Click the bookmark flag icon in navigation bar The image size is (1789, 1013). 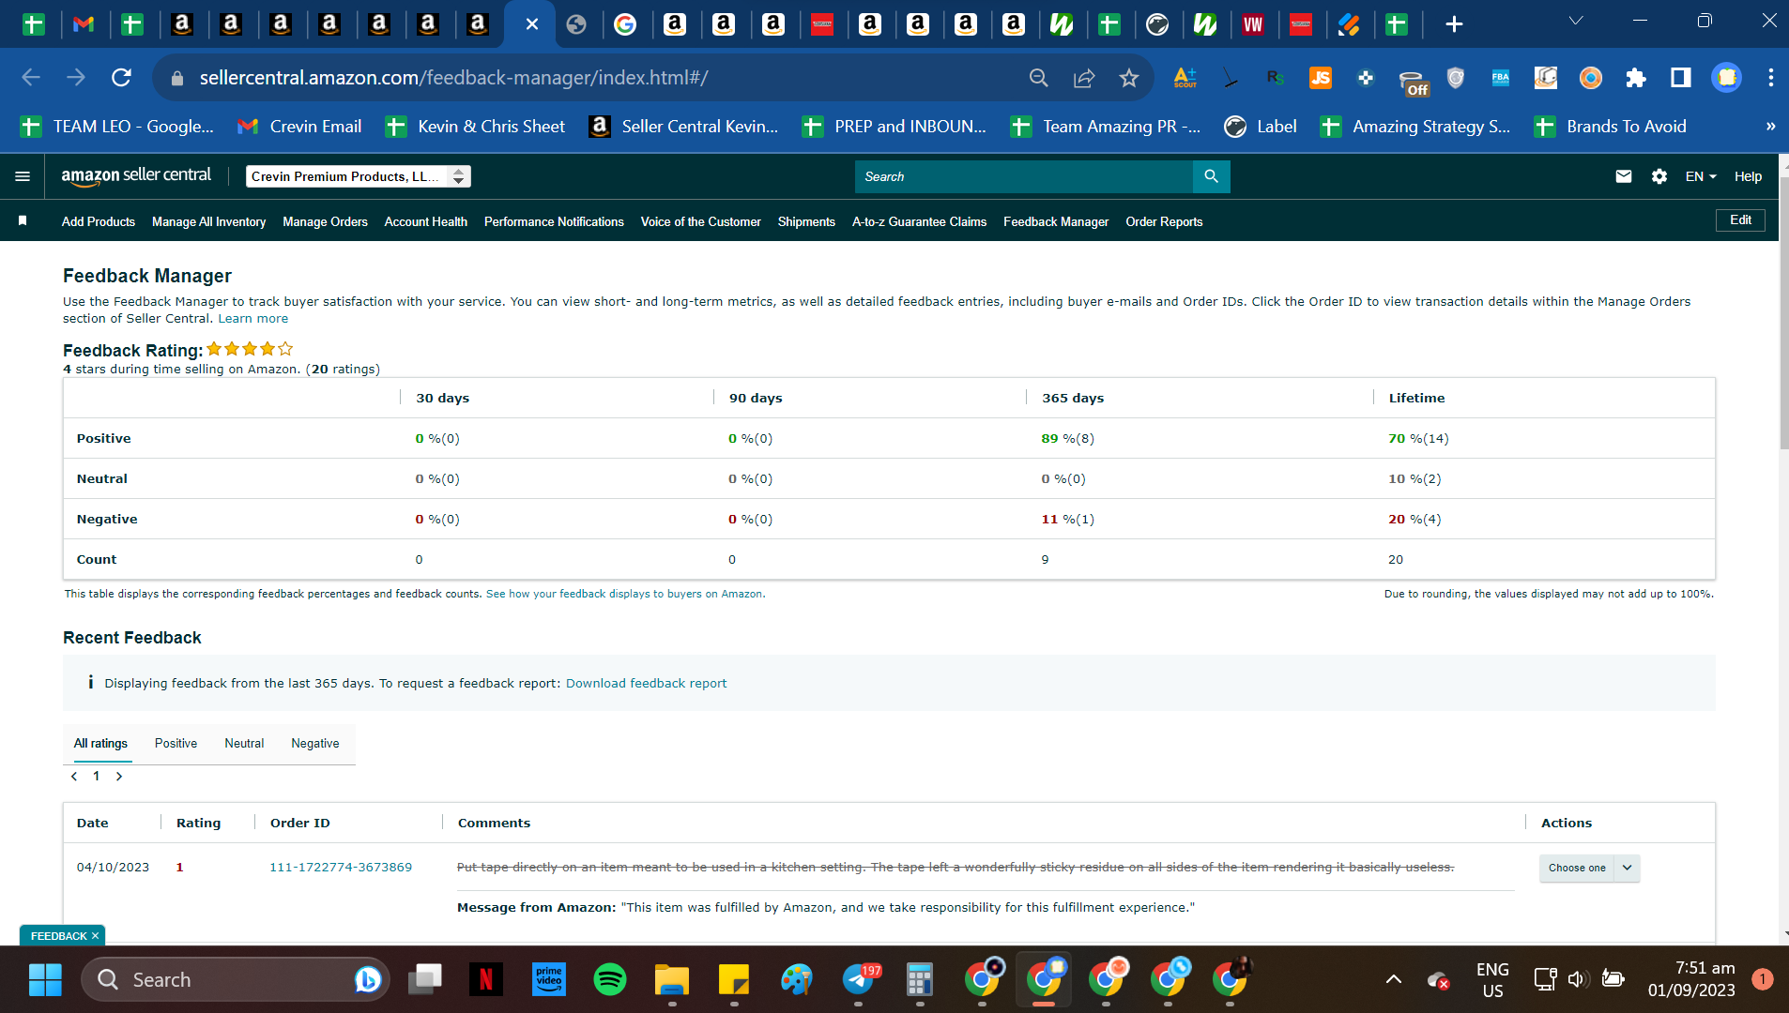click(x=23, y=221)
